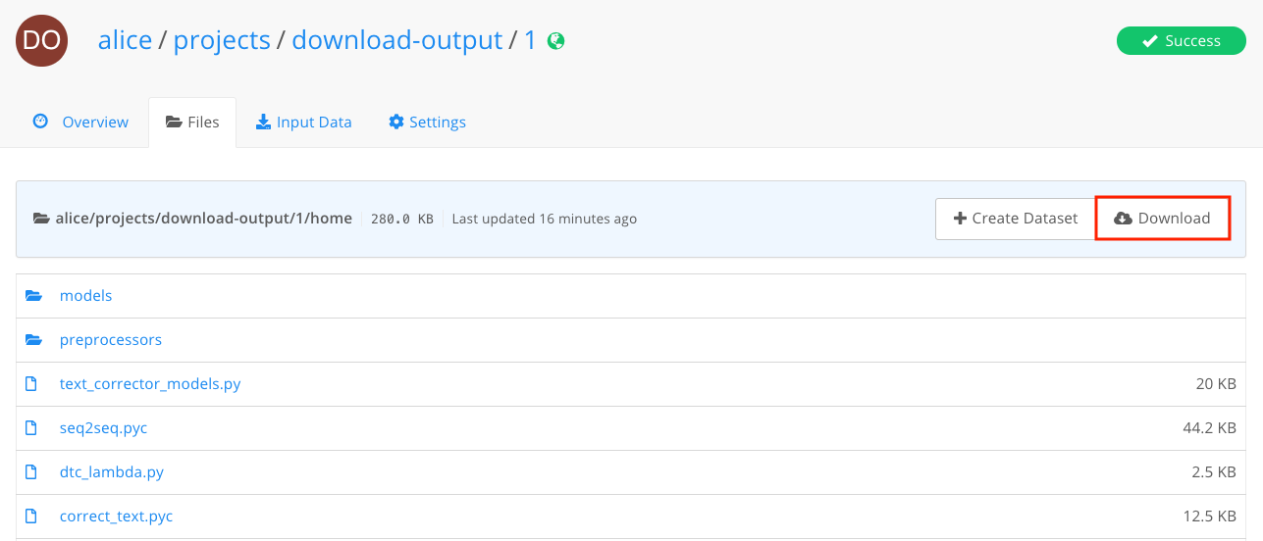Open the download-output breadcrumb link
The width and height of the screenshot is (1263, 541).
[x=397, y=40]
